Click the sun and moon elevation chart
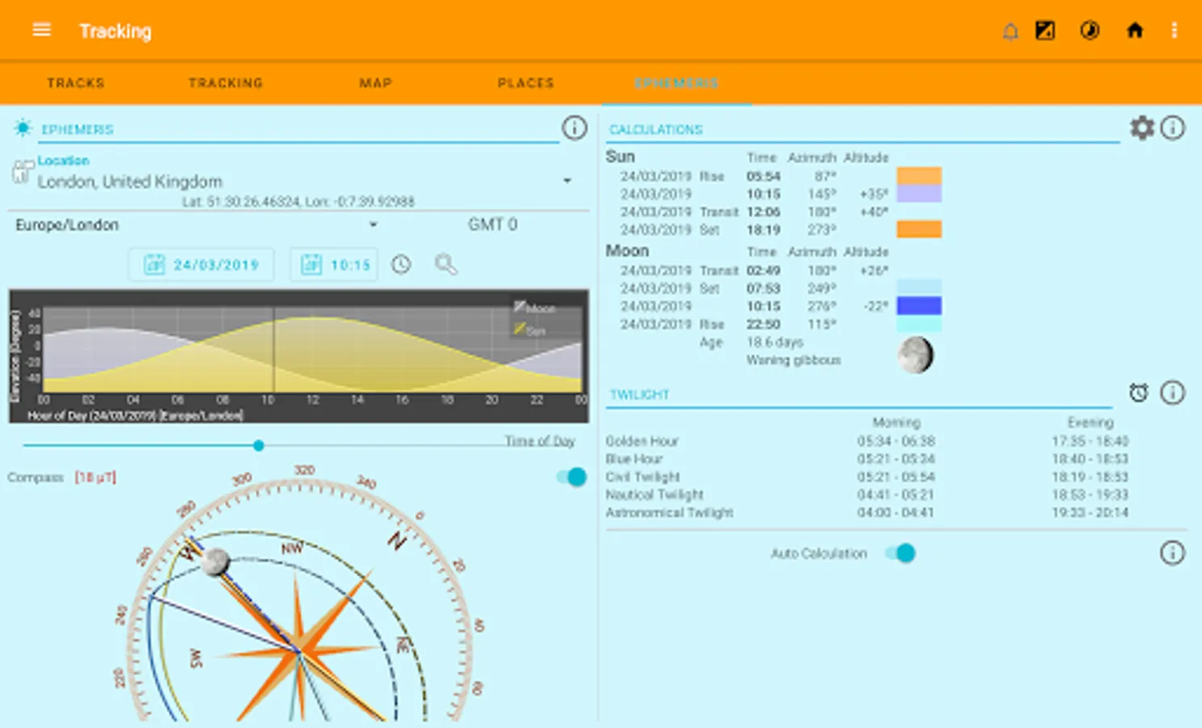 click(x=298, y=356)
